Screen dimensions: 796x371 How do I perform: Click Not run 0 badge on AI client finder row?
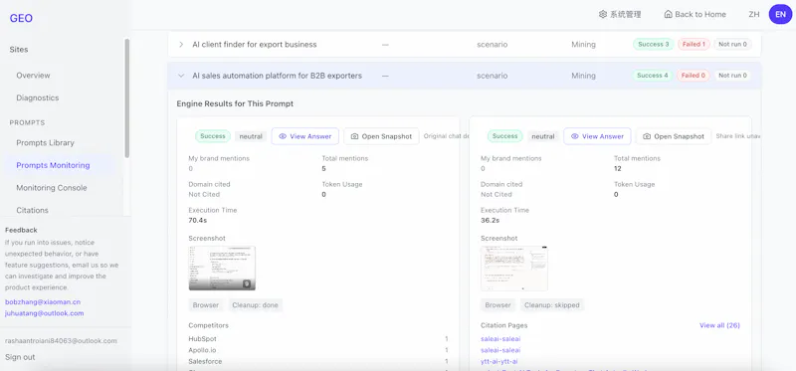[x=732, y=44]
